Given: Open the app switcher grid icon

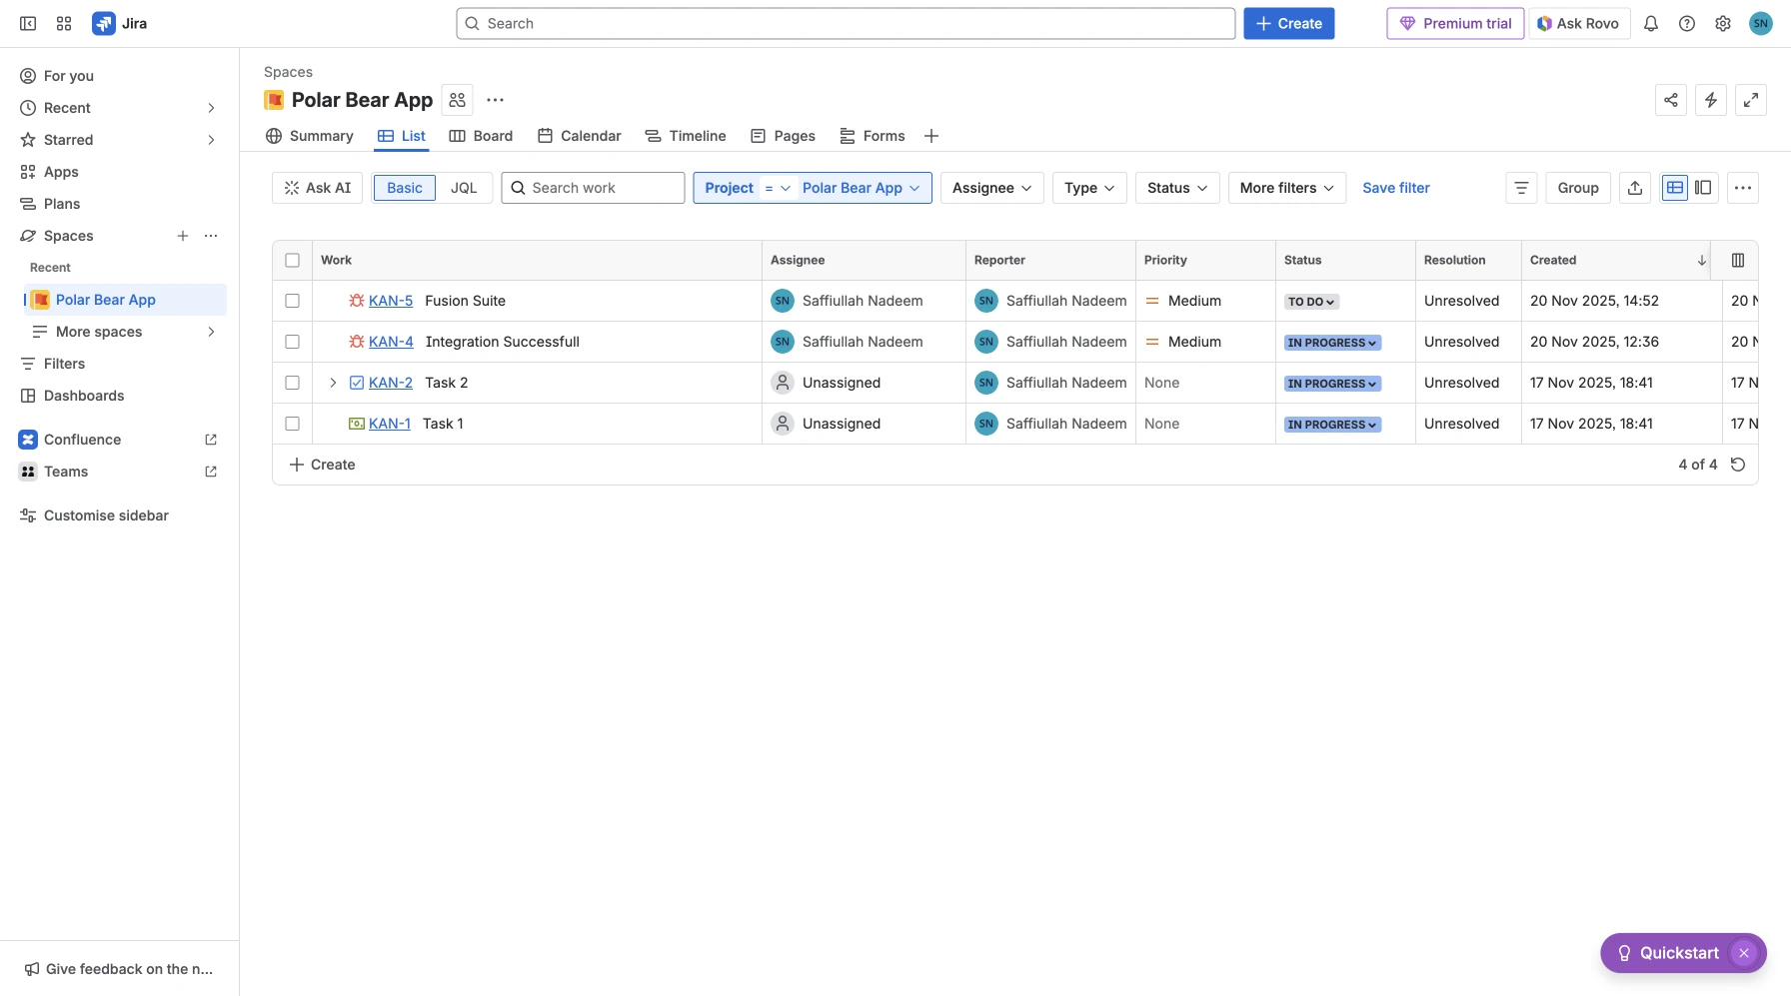Looking at the screenshot, I should [64, 24].
